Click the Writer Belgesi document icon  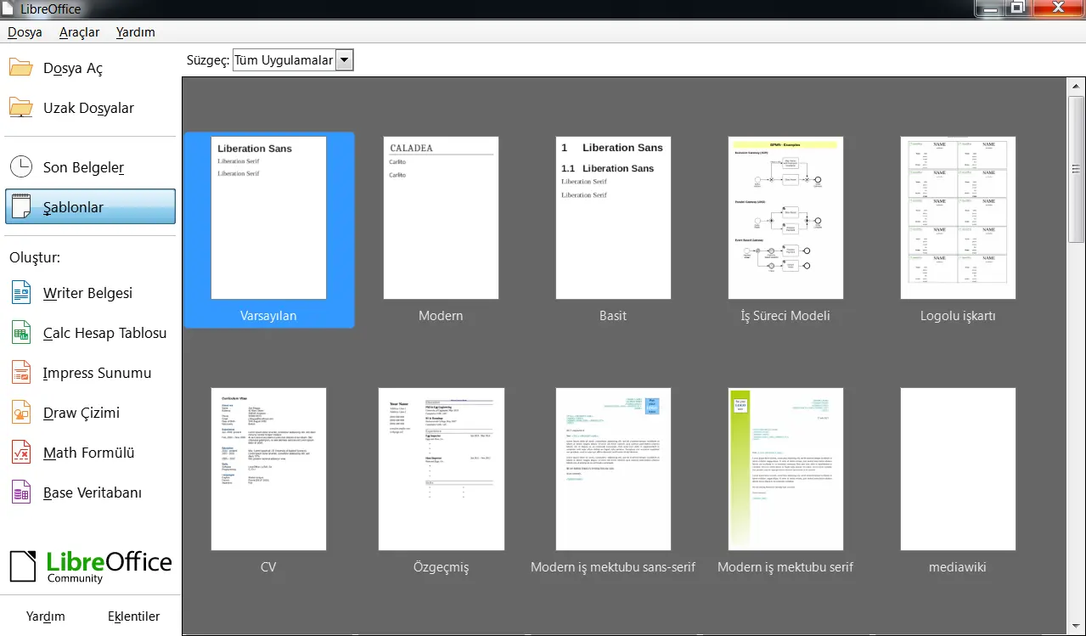click(x=20, y=293)
